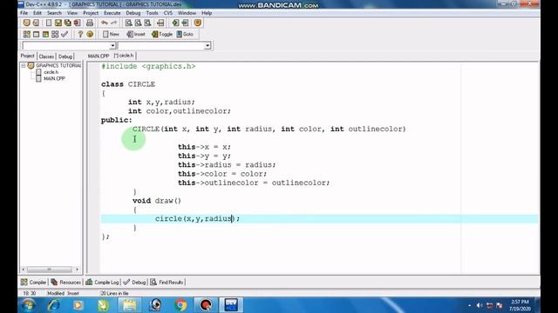Switch to the circle.h editor tab
558x313 pixels.
point(124,56)
